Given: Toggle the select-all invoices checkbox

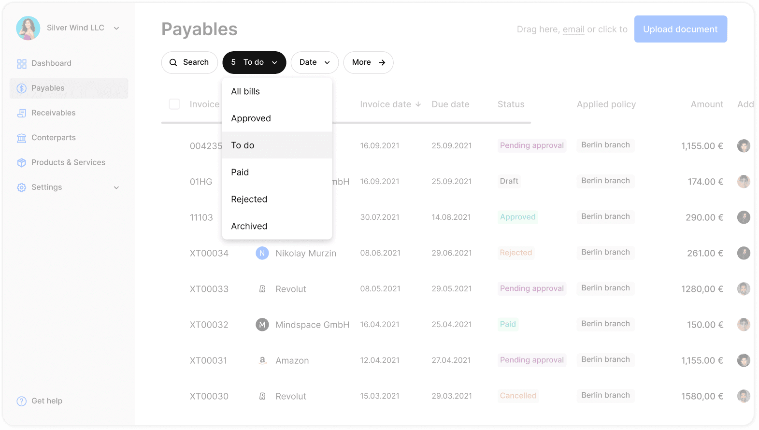Looking at the screenshot, I should point(174,104).
